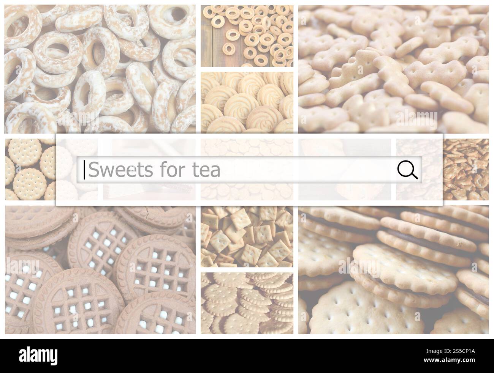Select the round dotted crackers thumbnail beside search panel
Image resolution: width=494 pixels, height=373 pixels.
30,169
